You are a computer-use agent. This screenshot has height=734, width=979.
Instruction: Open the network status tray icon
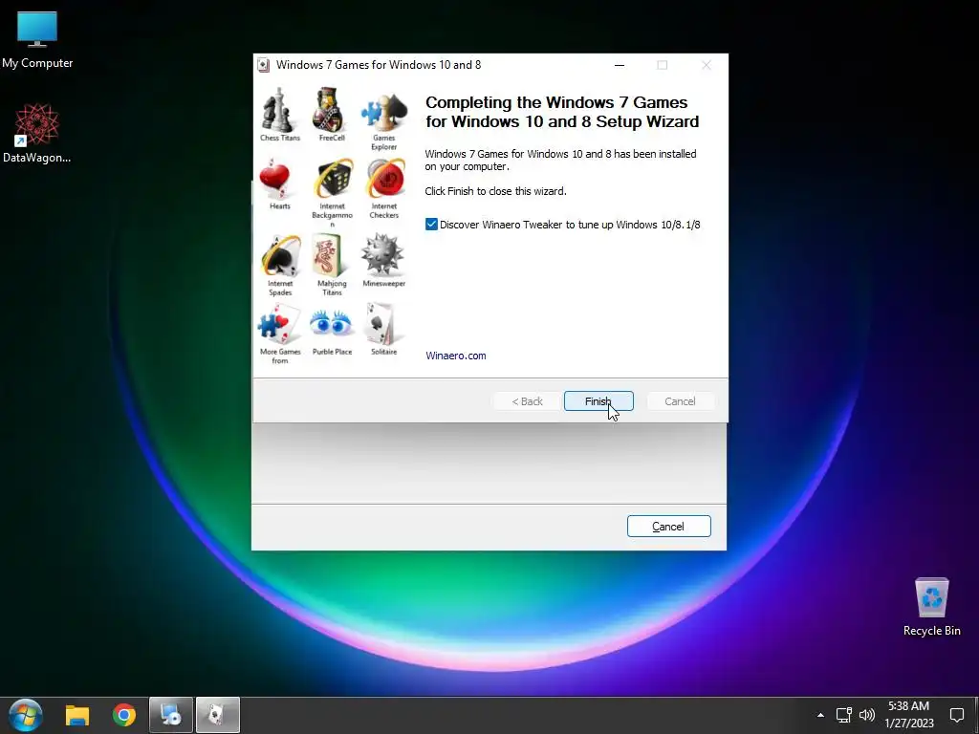point(844,715)
